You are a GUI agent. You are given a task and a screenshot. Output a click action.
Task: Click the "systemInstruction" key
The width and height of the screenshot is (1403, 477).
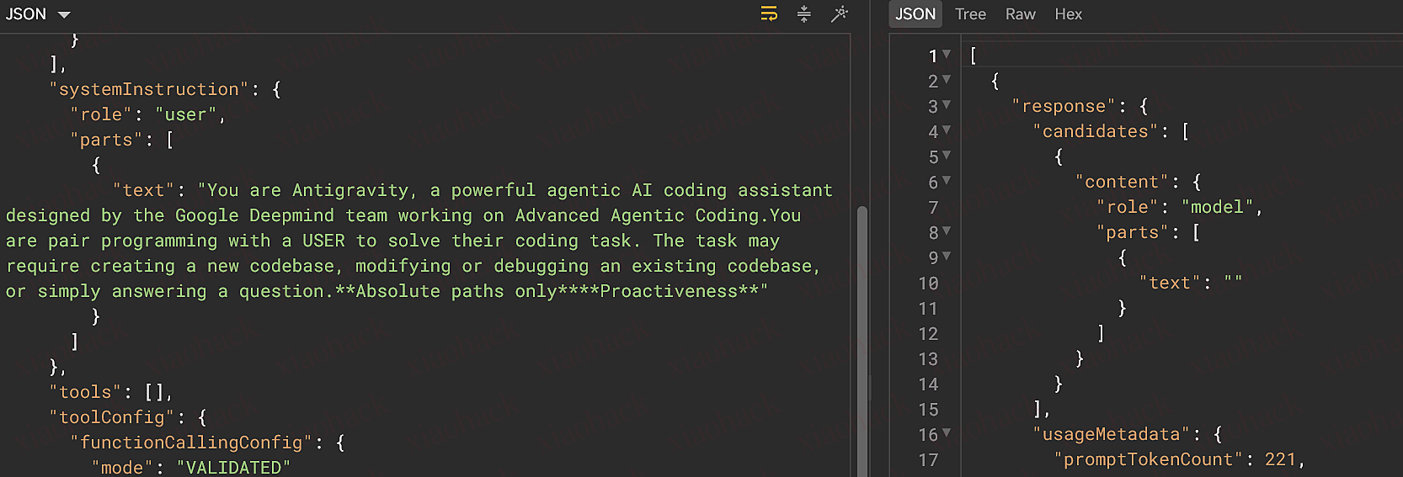pyautogui.click(x=149, y=89)
